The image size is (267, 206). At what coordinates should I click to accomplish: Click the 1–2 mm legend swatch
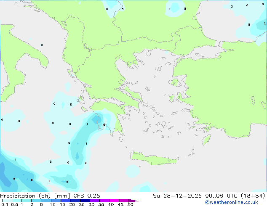(27, 201)
